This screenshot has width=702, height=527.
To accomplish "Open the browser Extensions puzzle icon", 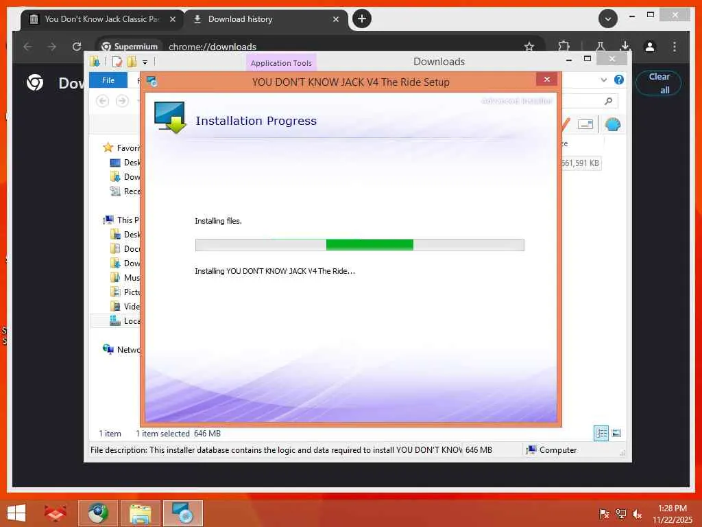I will pos(564,47).
